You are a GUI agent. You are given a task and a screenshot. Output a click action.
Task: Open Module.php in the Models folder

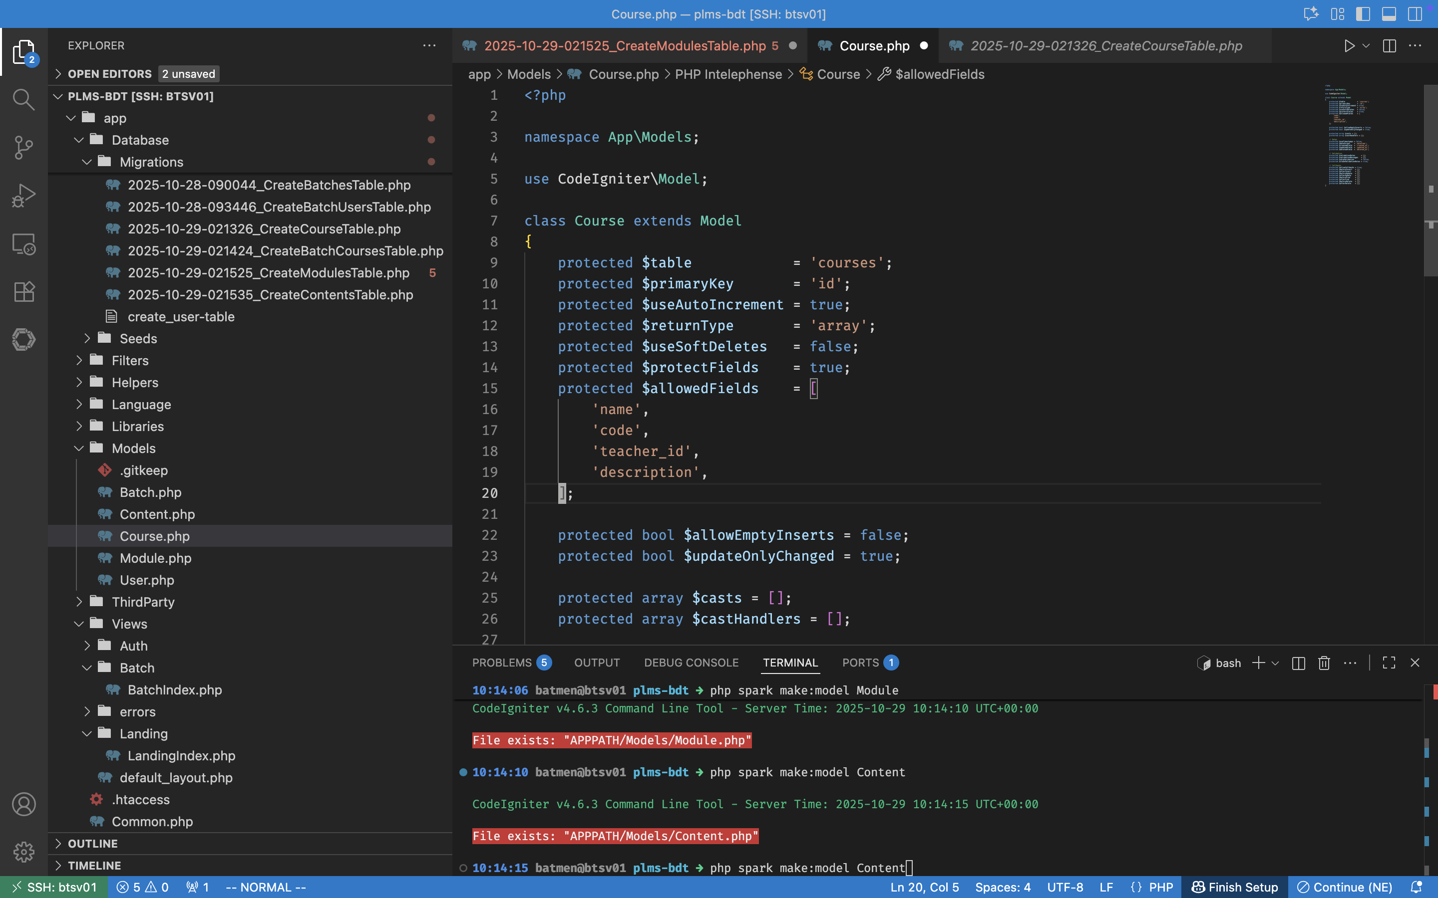155,558
